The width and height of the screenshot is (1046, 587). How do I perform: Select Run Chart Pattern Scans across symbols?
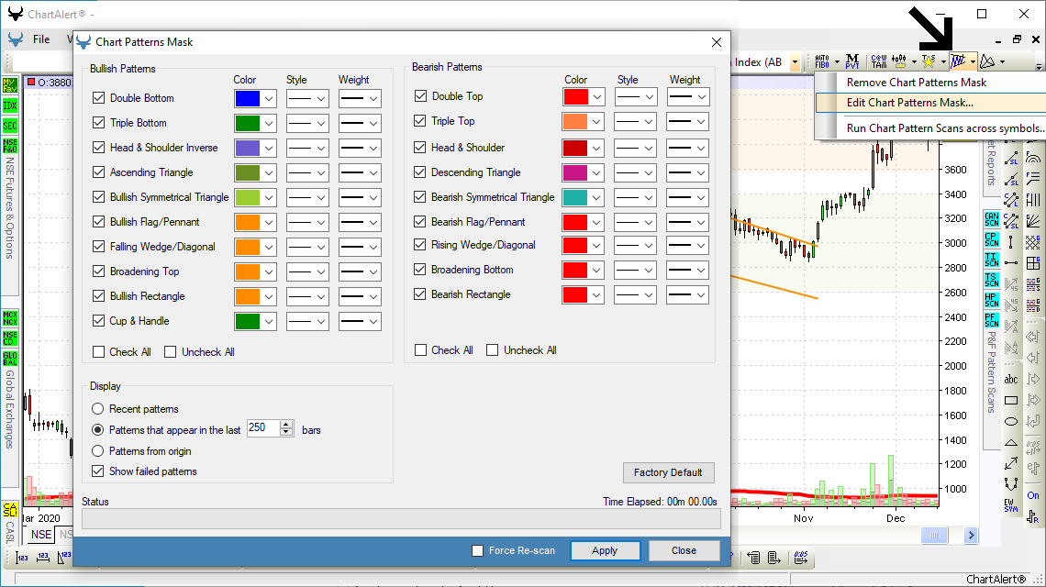point(945,128)
